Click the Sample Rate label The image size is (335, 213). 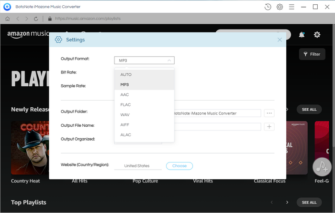(73, 86)
